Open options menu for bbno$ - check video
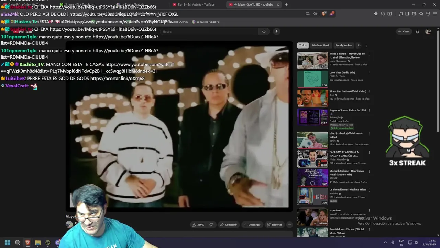 (370, 134)
